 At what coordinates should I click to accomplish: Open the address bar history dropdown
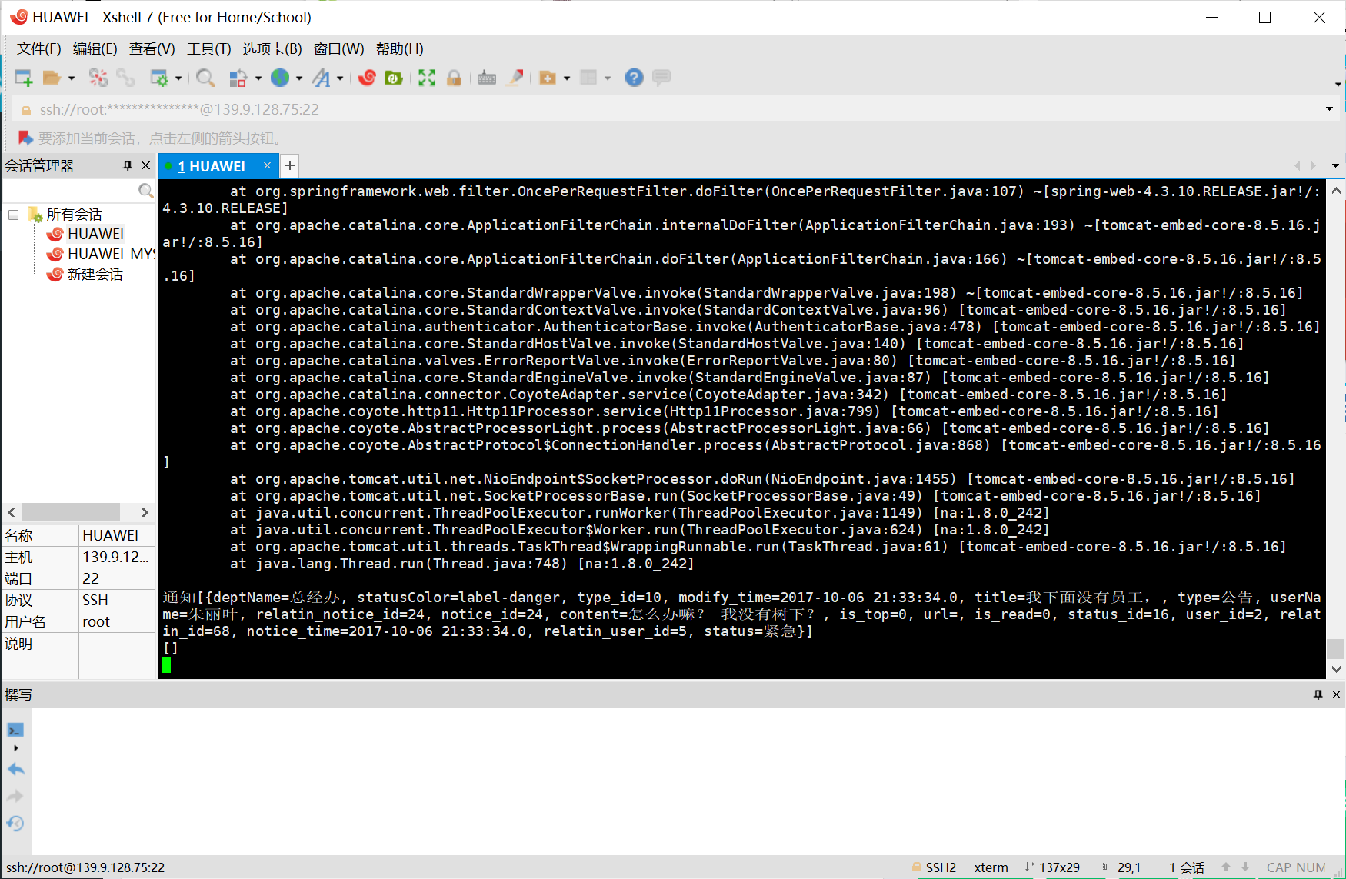point(1329,109)
